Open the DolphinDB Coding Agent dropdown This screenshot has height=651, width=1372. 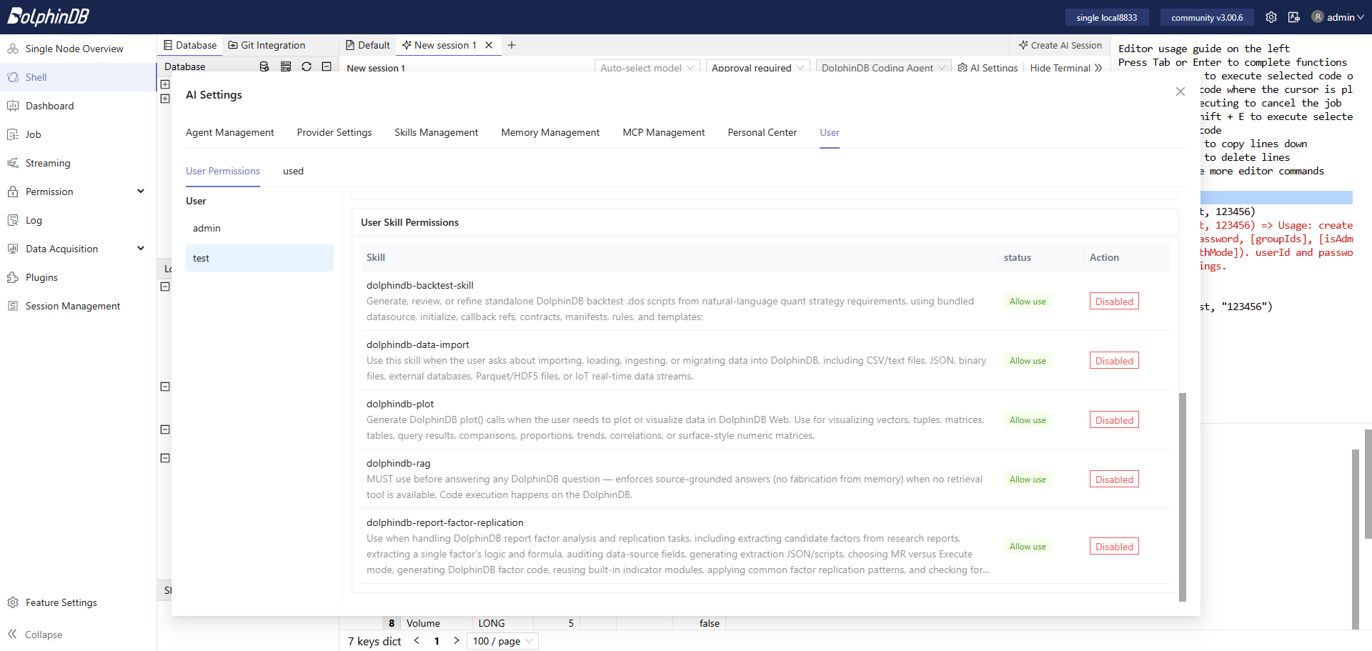[883, 67]
